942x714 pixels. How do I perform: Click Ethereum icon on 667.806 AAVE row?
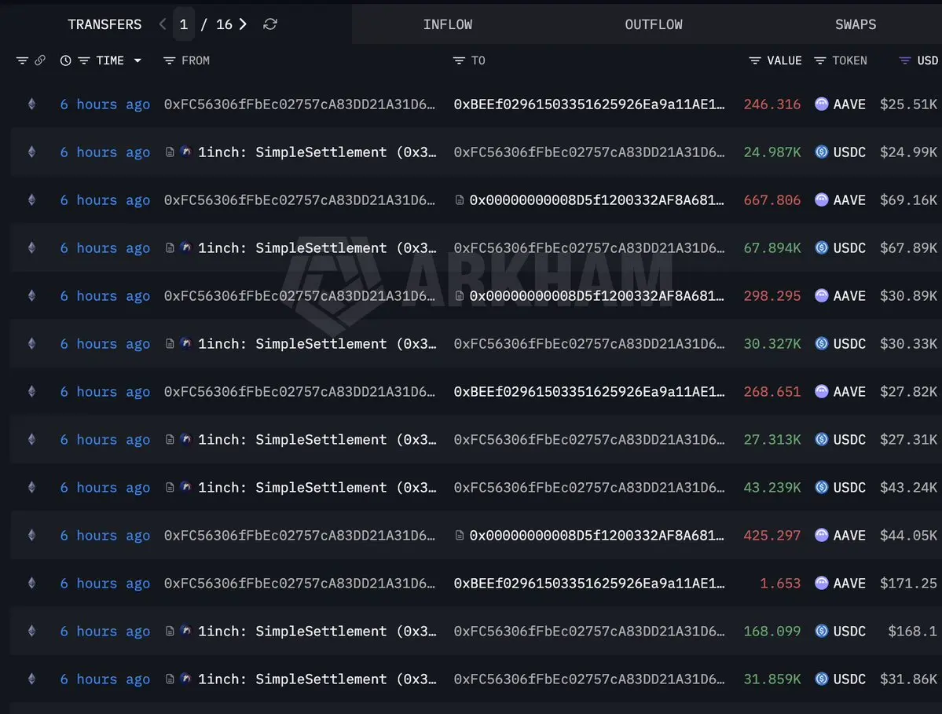click(32, 200)
